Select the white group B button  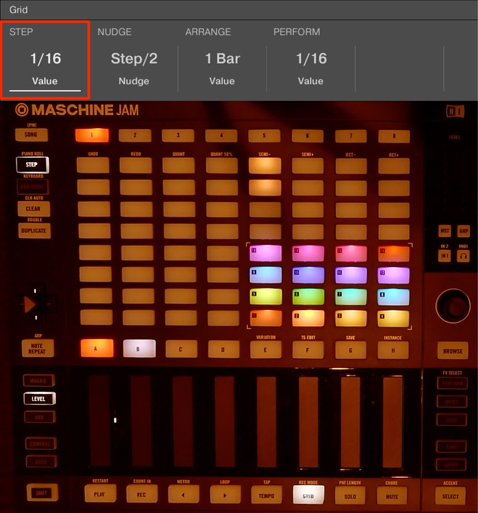[x=139, y=349]
